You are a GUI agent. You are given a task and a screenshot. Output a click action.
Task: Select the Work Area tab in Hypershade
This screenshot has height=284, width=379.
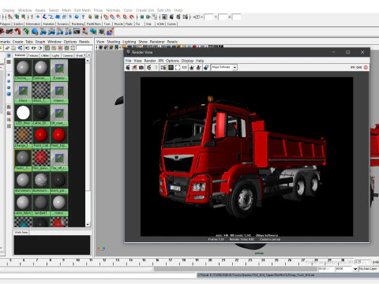[21, 233]
